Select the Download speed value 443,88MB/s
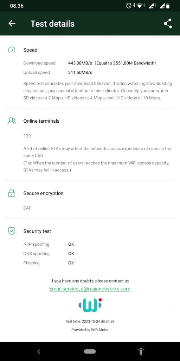 80,63
